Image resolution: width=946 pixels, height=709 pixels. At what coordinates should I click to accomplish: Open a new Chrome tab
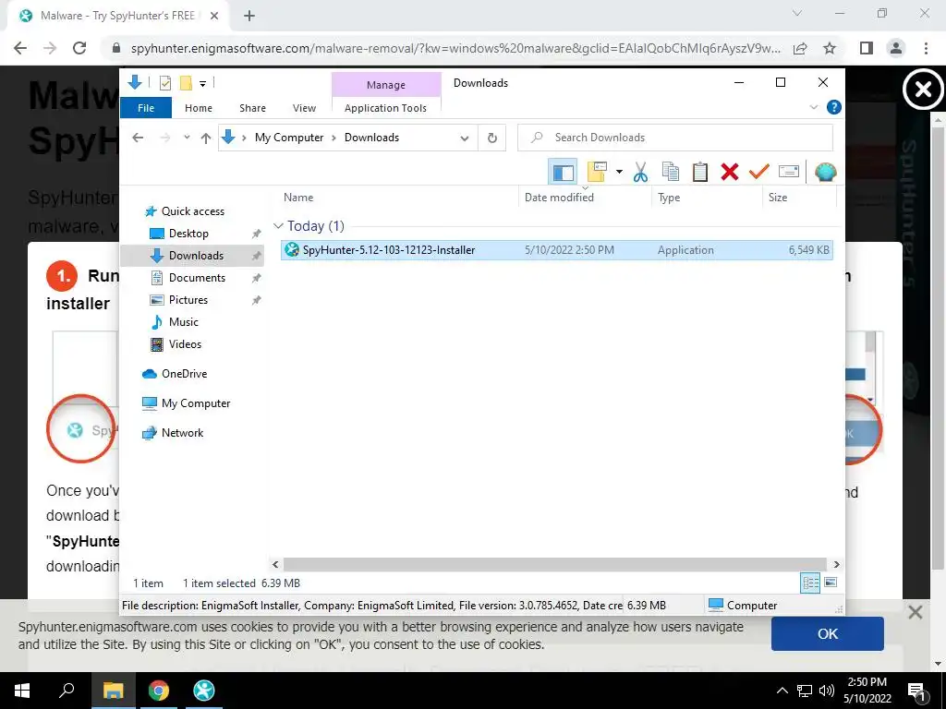(x=249, y=17)
